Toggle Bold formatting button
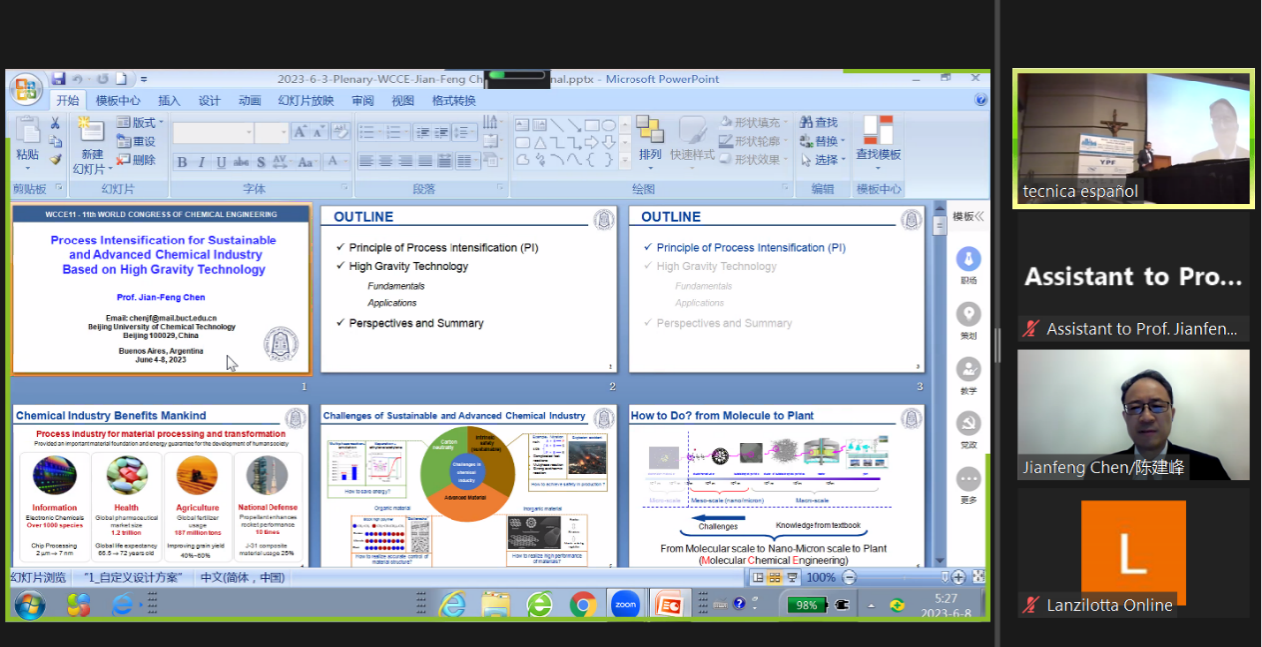 (x=182, y=162)
